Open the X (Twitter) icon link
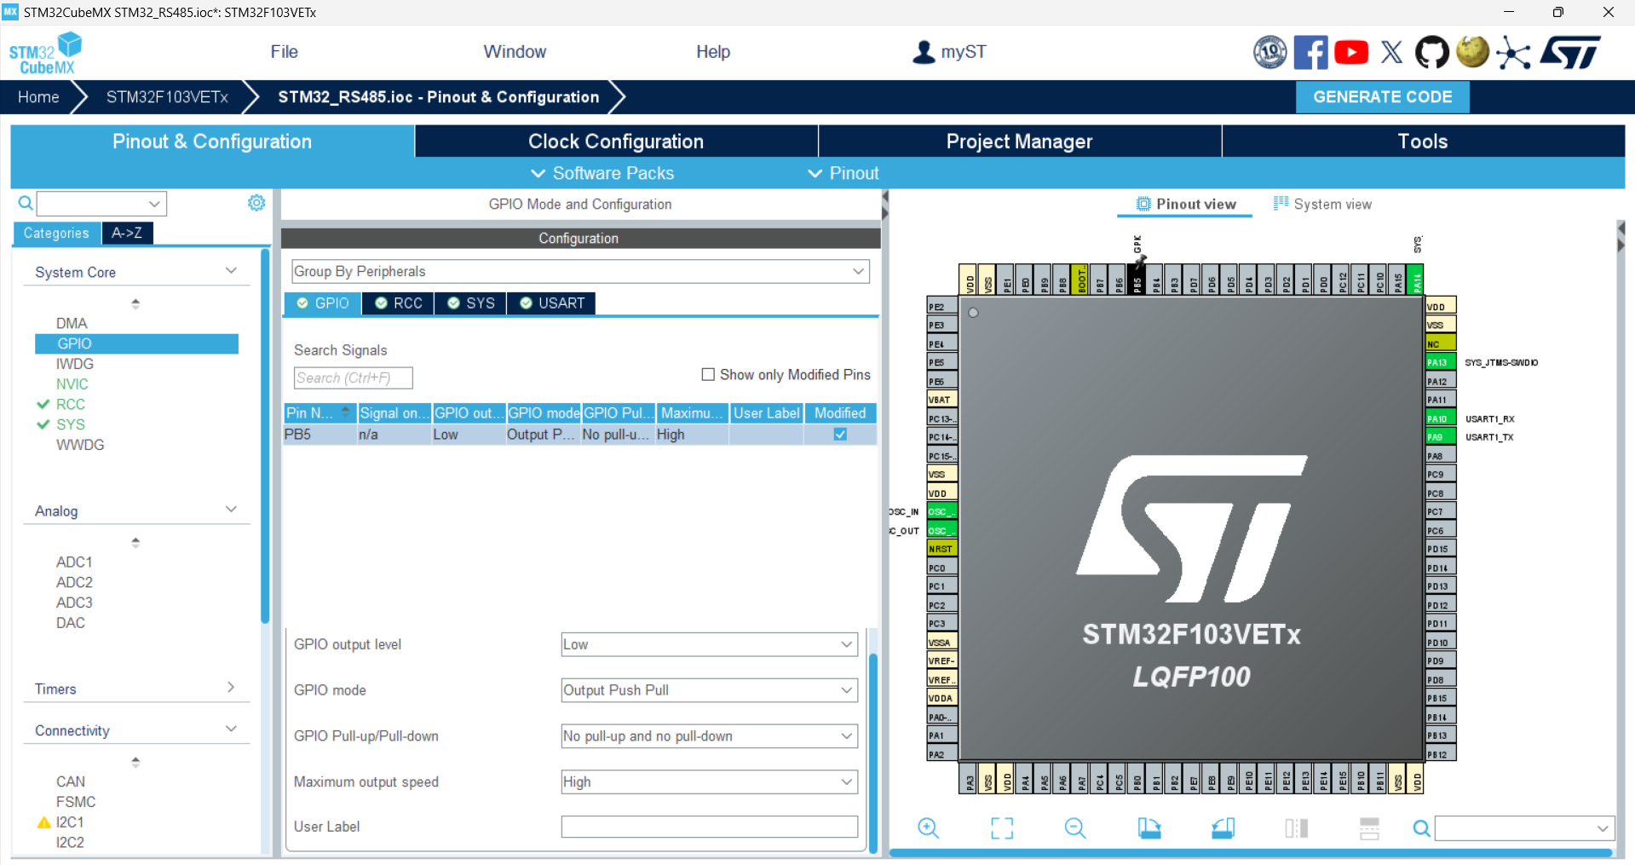This screenshot has height=865, width=1635. click(1392, 52)
